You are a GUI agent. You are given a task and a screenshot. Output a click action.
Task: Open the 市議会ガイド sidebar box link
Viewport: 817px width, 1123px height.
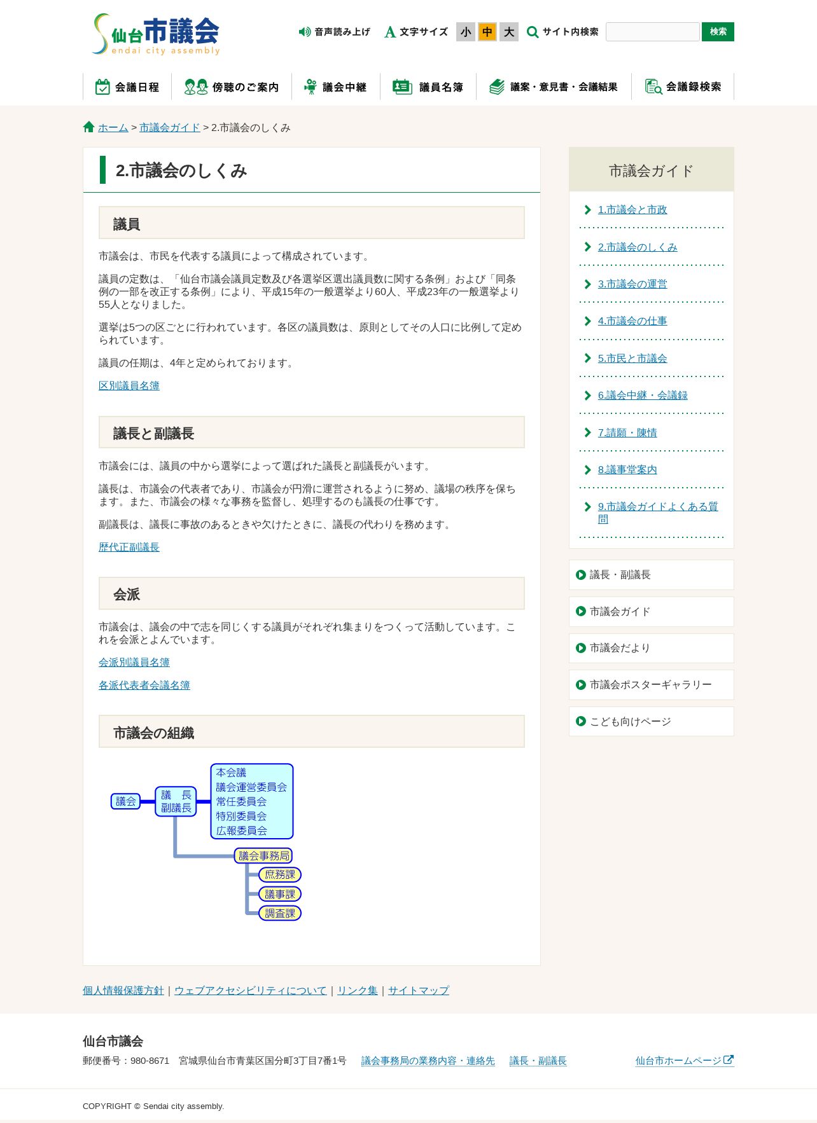pyautogui.click(x=652, y=612)
